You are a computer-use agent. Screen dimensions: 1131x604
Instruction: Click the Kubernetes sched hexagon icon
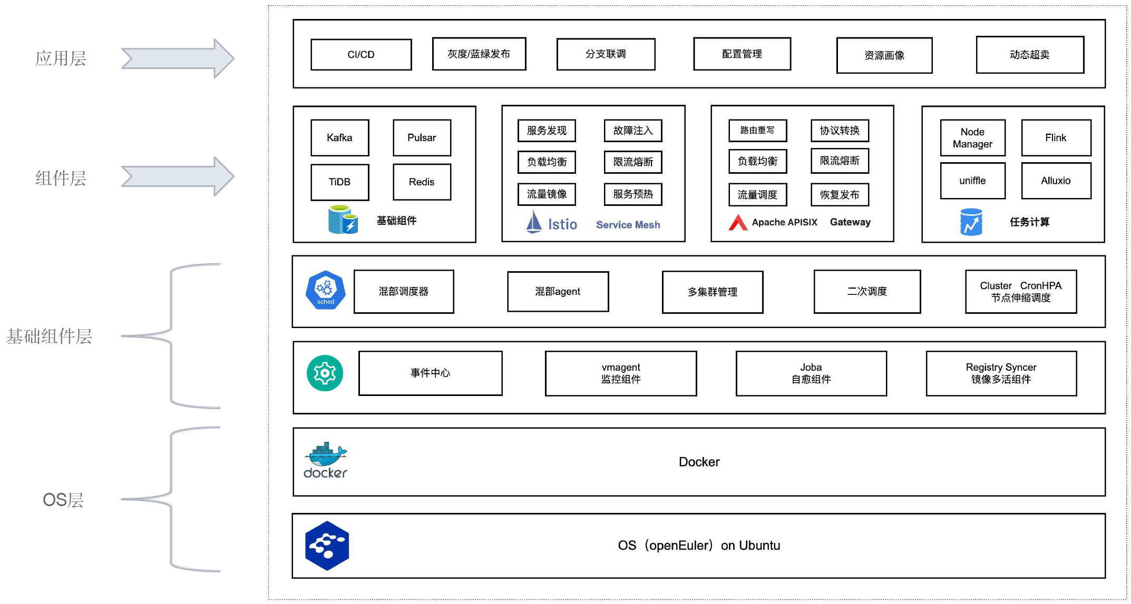tap(326, 290)
